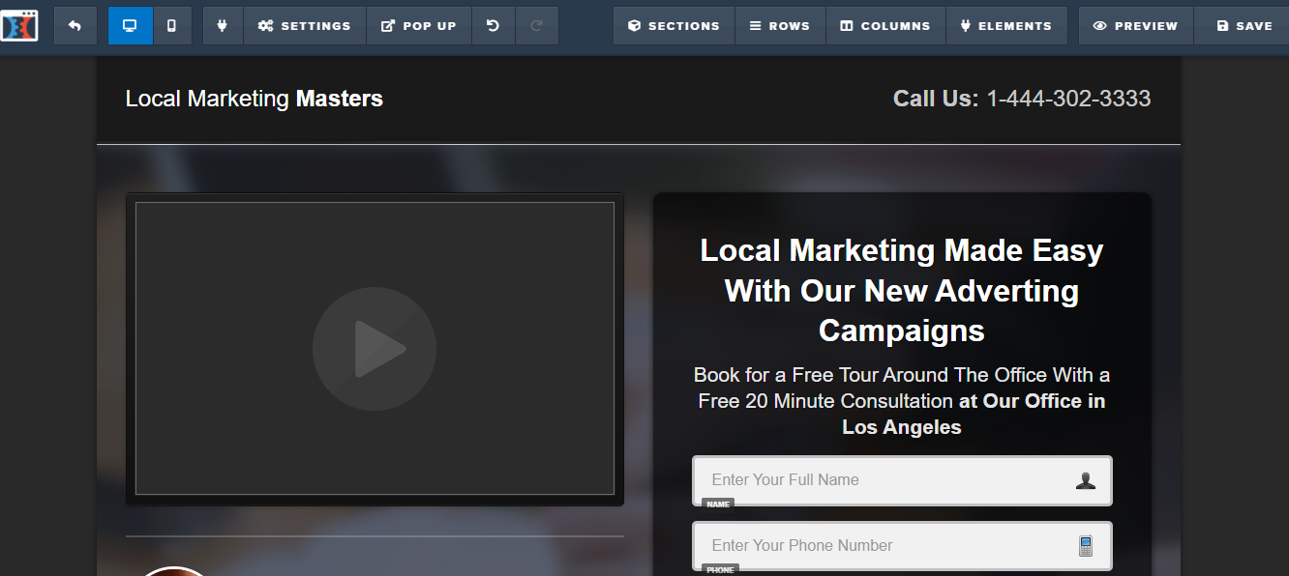
Task: Open the Columns menu
Action: click(x=885, y=26)
